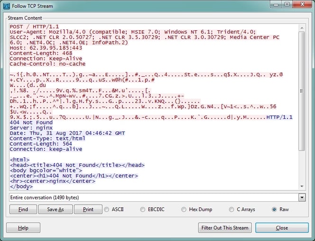The height and width of the screenshot is (241, 315).
Task: Print the stream content
Action: click(88, 209)
